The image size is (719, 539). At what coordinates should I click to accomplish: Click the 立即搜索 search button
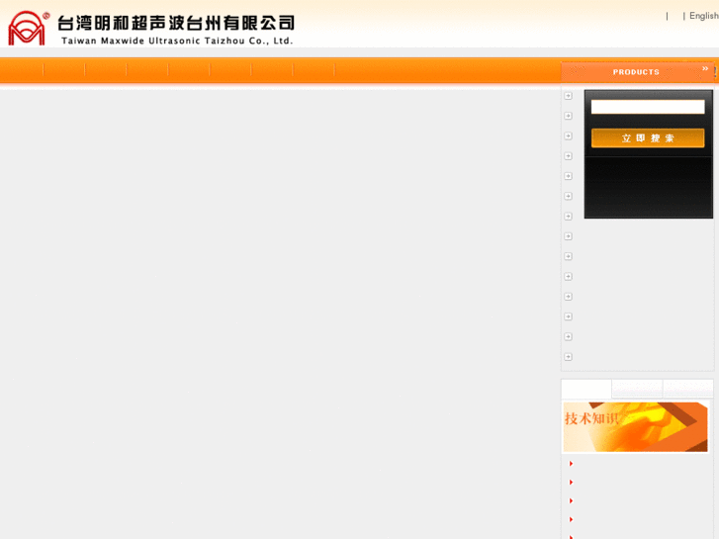648,138
